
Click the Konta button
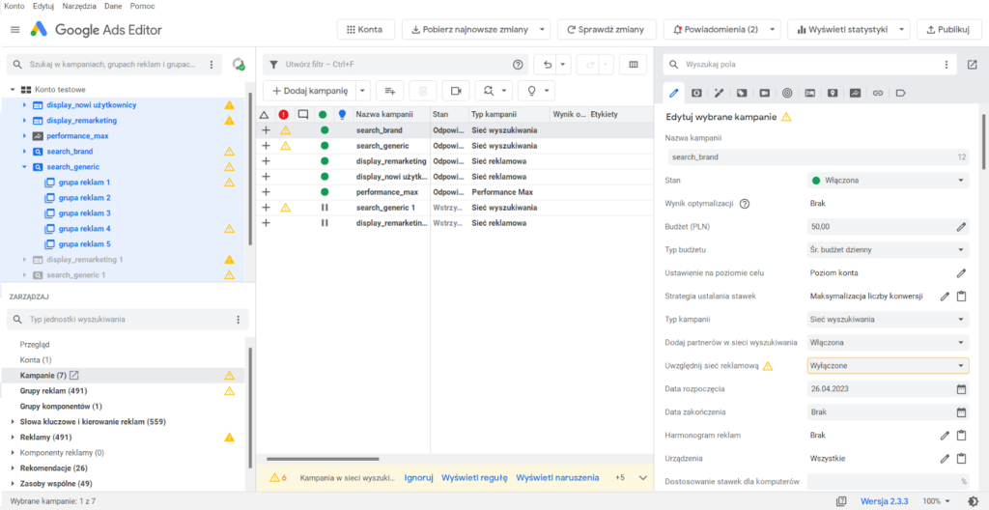coord(366,30)
